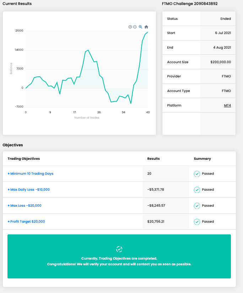Screen dimensions: 243x293
Task: Expand the Max Loss -$20,000 objective
Action: pyautogui.click(x=25, y=206)
